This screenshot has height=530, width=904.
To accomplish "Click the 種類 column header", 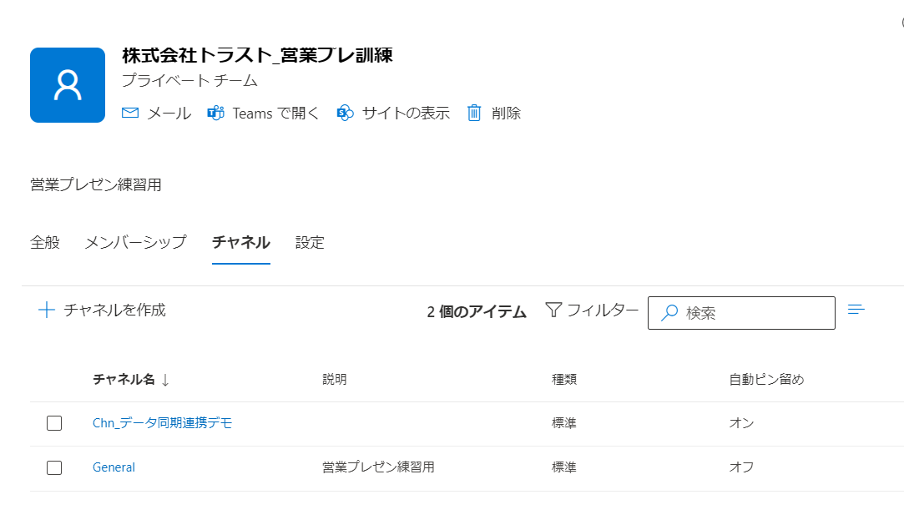I will point(563,380).
